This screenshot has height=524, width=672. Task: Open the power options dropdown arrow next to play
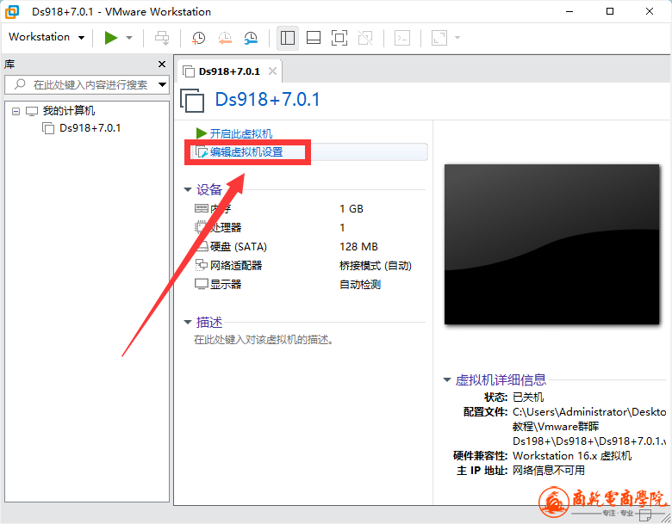click(x=129, y=38)
